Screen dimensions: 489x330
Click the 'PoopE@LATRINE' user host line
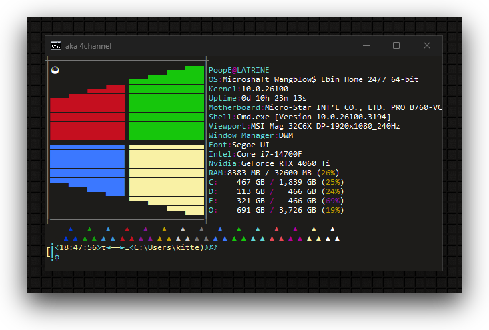(x=239, y=70)
